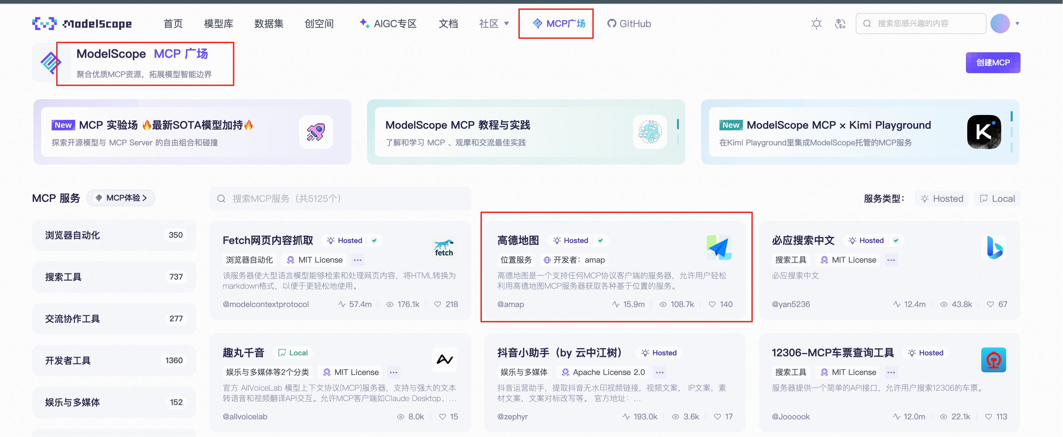Click the gear illustration on 教程与实践 banner
Viewport: 1063px width, 437px height.
pyautogui.click(x=650, y=132)
